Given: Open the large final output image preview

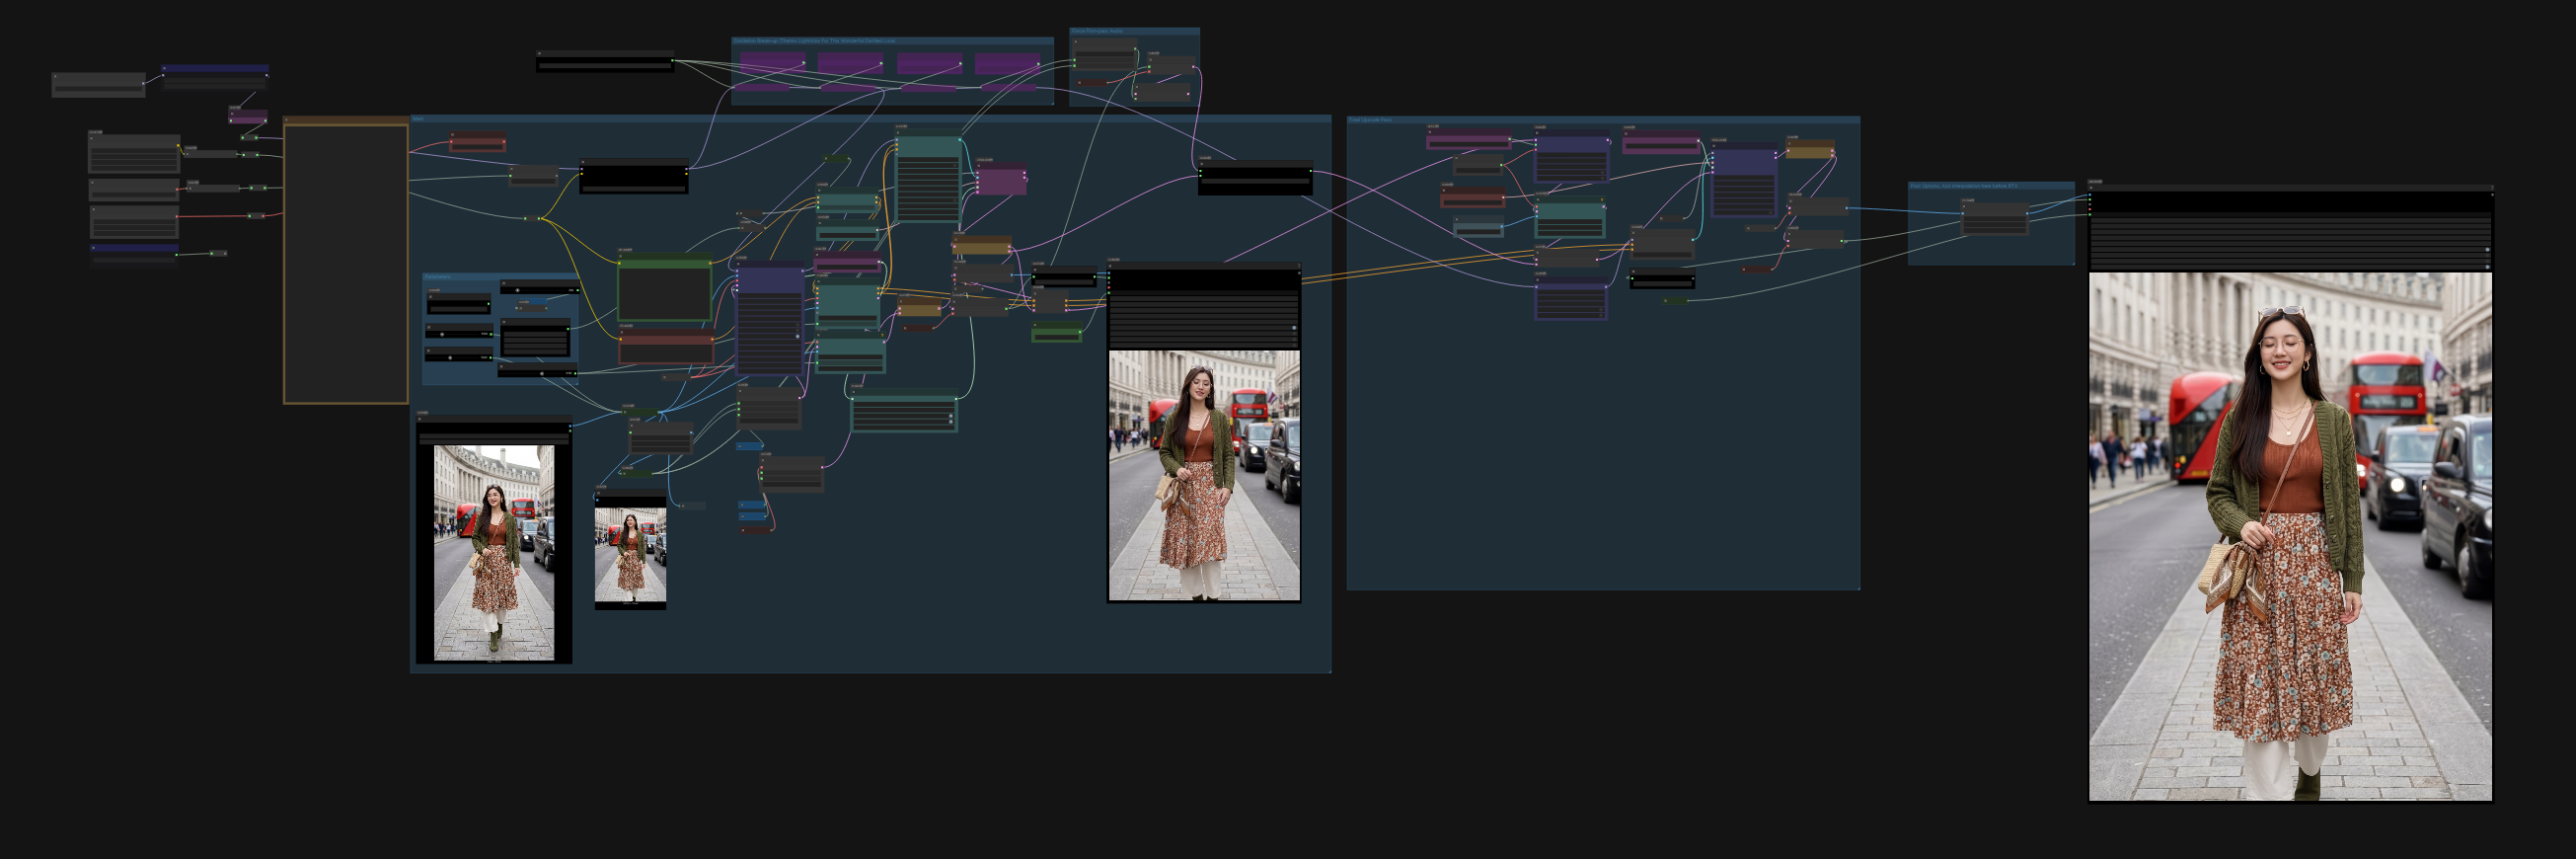Looking at the screenshot, I should click(x=2290, y=536).
